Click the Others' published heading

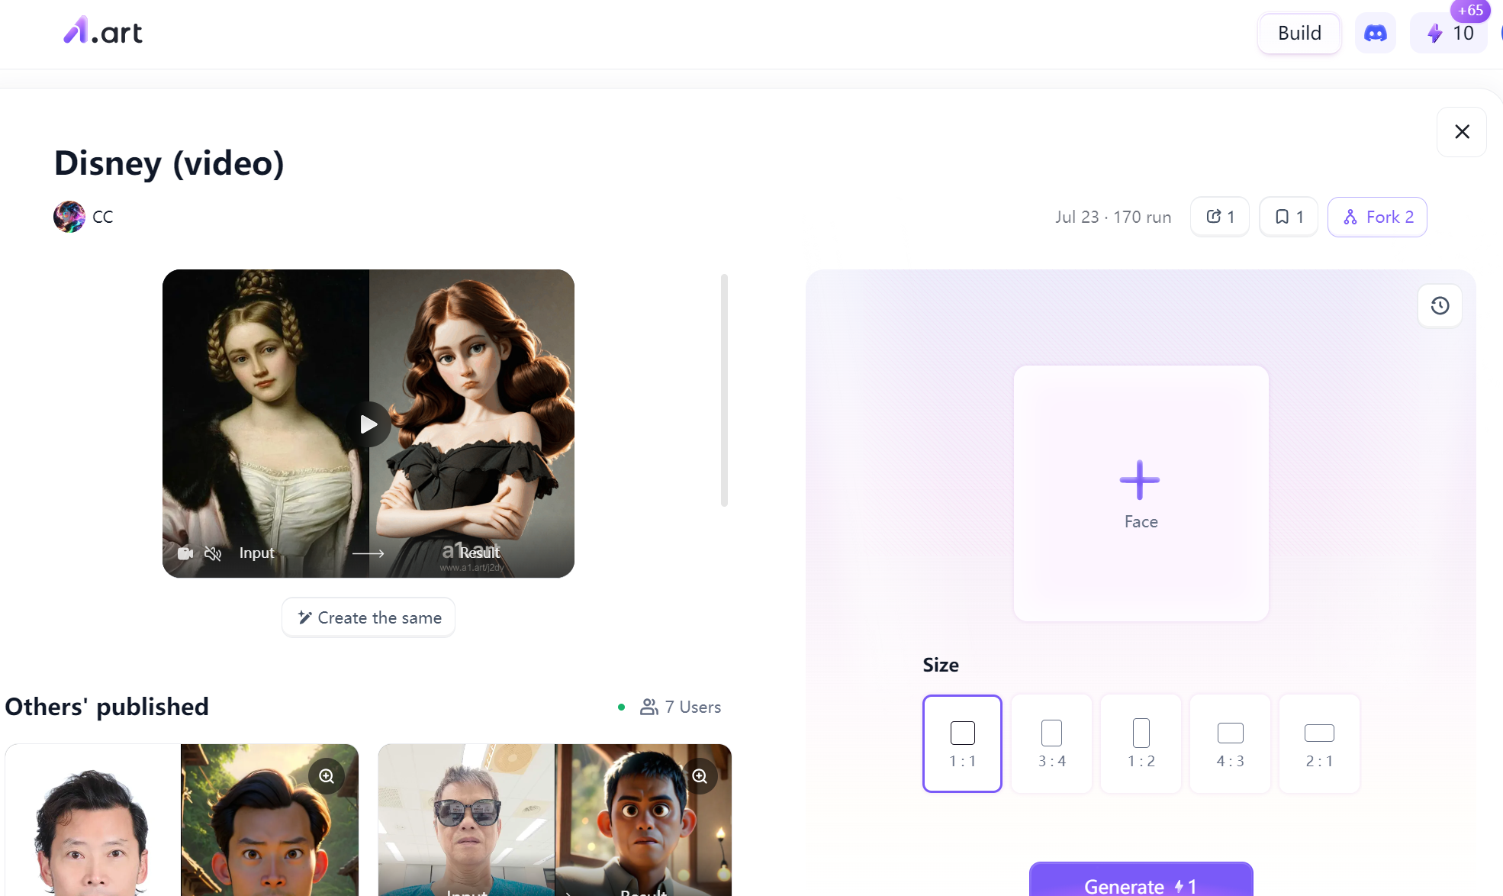(x=107, y=707)
